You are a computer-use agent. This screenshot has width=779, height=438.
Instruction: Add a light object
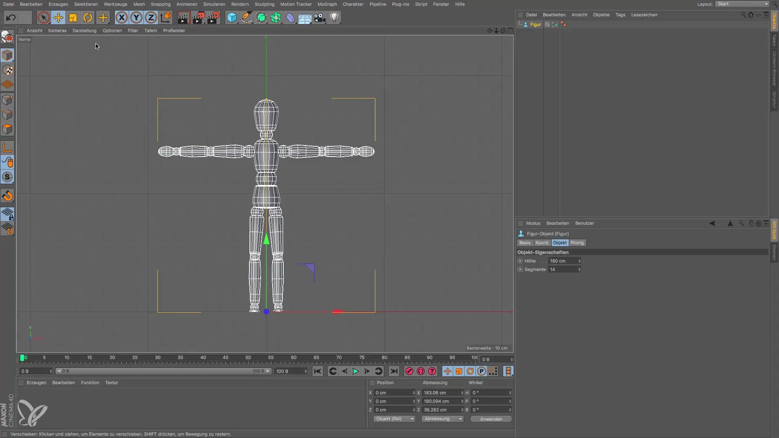(x=334, y=18)
